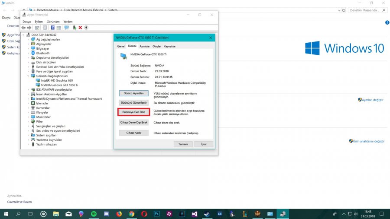The width and height of the screenshot is (390, 219).
Task: Click the taskbar search magnifier icon
Action: coord(18,214)
